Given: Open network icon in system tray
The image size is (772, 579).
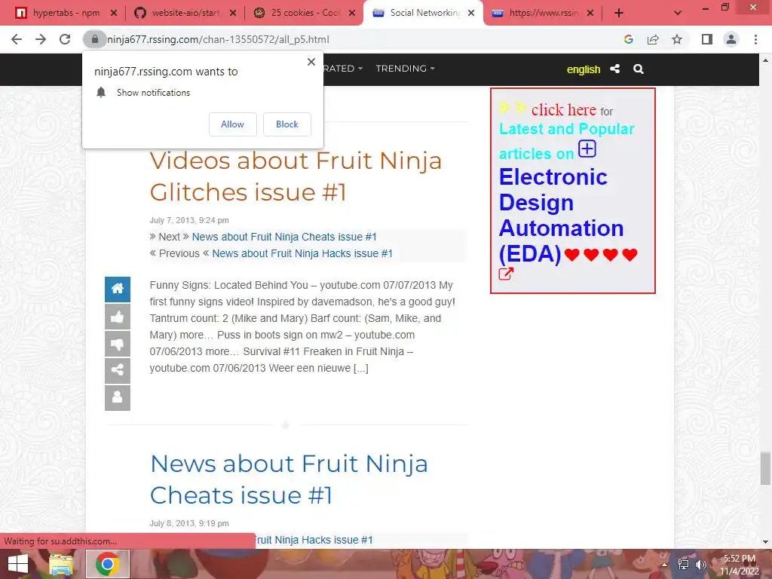Looking at the screenshot, I should 682,565.
